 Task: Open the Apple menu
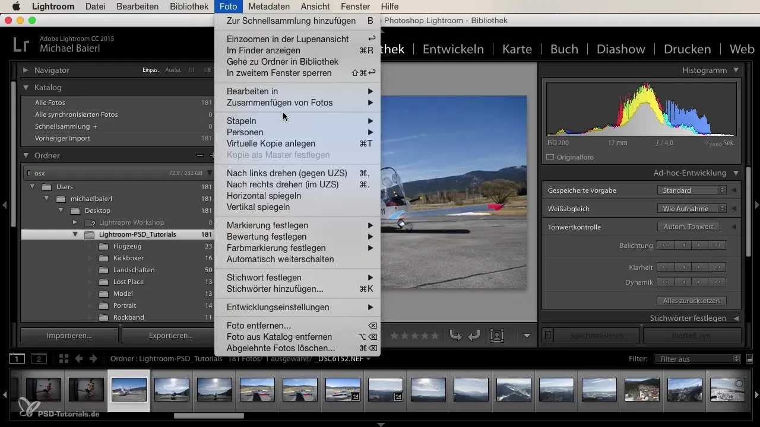click(x=16, y=7)
